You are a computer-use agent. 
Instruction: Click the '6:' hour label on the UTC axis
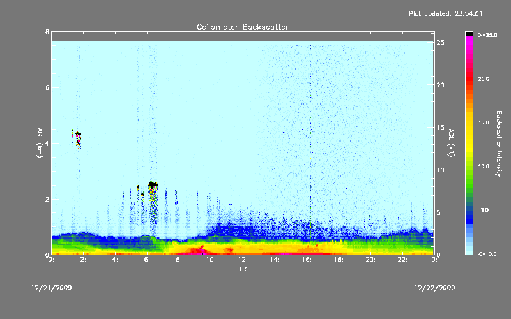tap(148, 260)
